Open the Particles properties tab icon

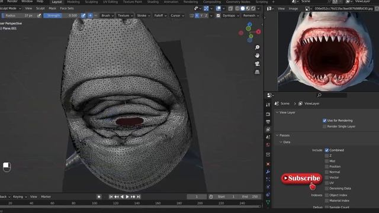click(x=268, y=179)
